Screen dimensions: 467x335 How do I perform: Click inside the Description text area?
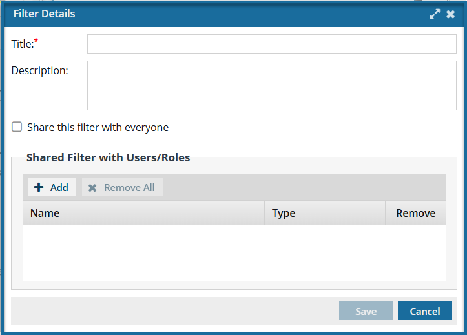click(x=272, y=86)
